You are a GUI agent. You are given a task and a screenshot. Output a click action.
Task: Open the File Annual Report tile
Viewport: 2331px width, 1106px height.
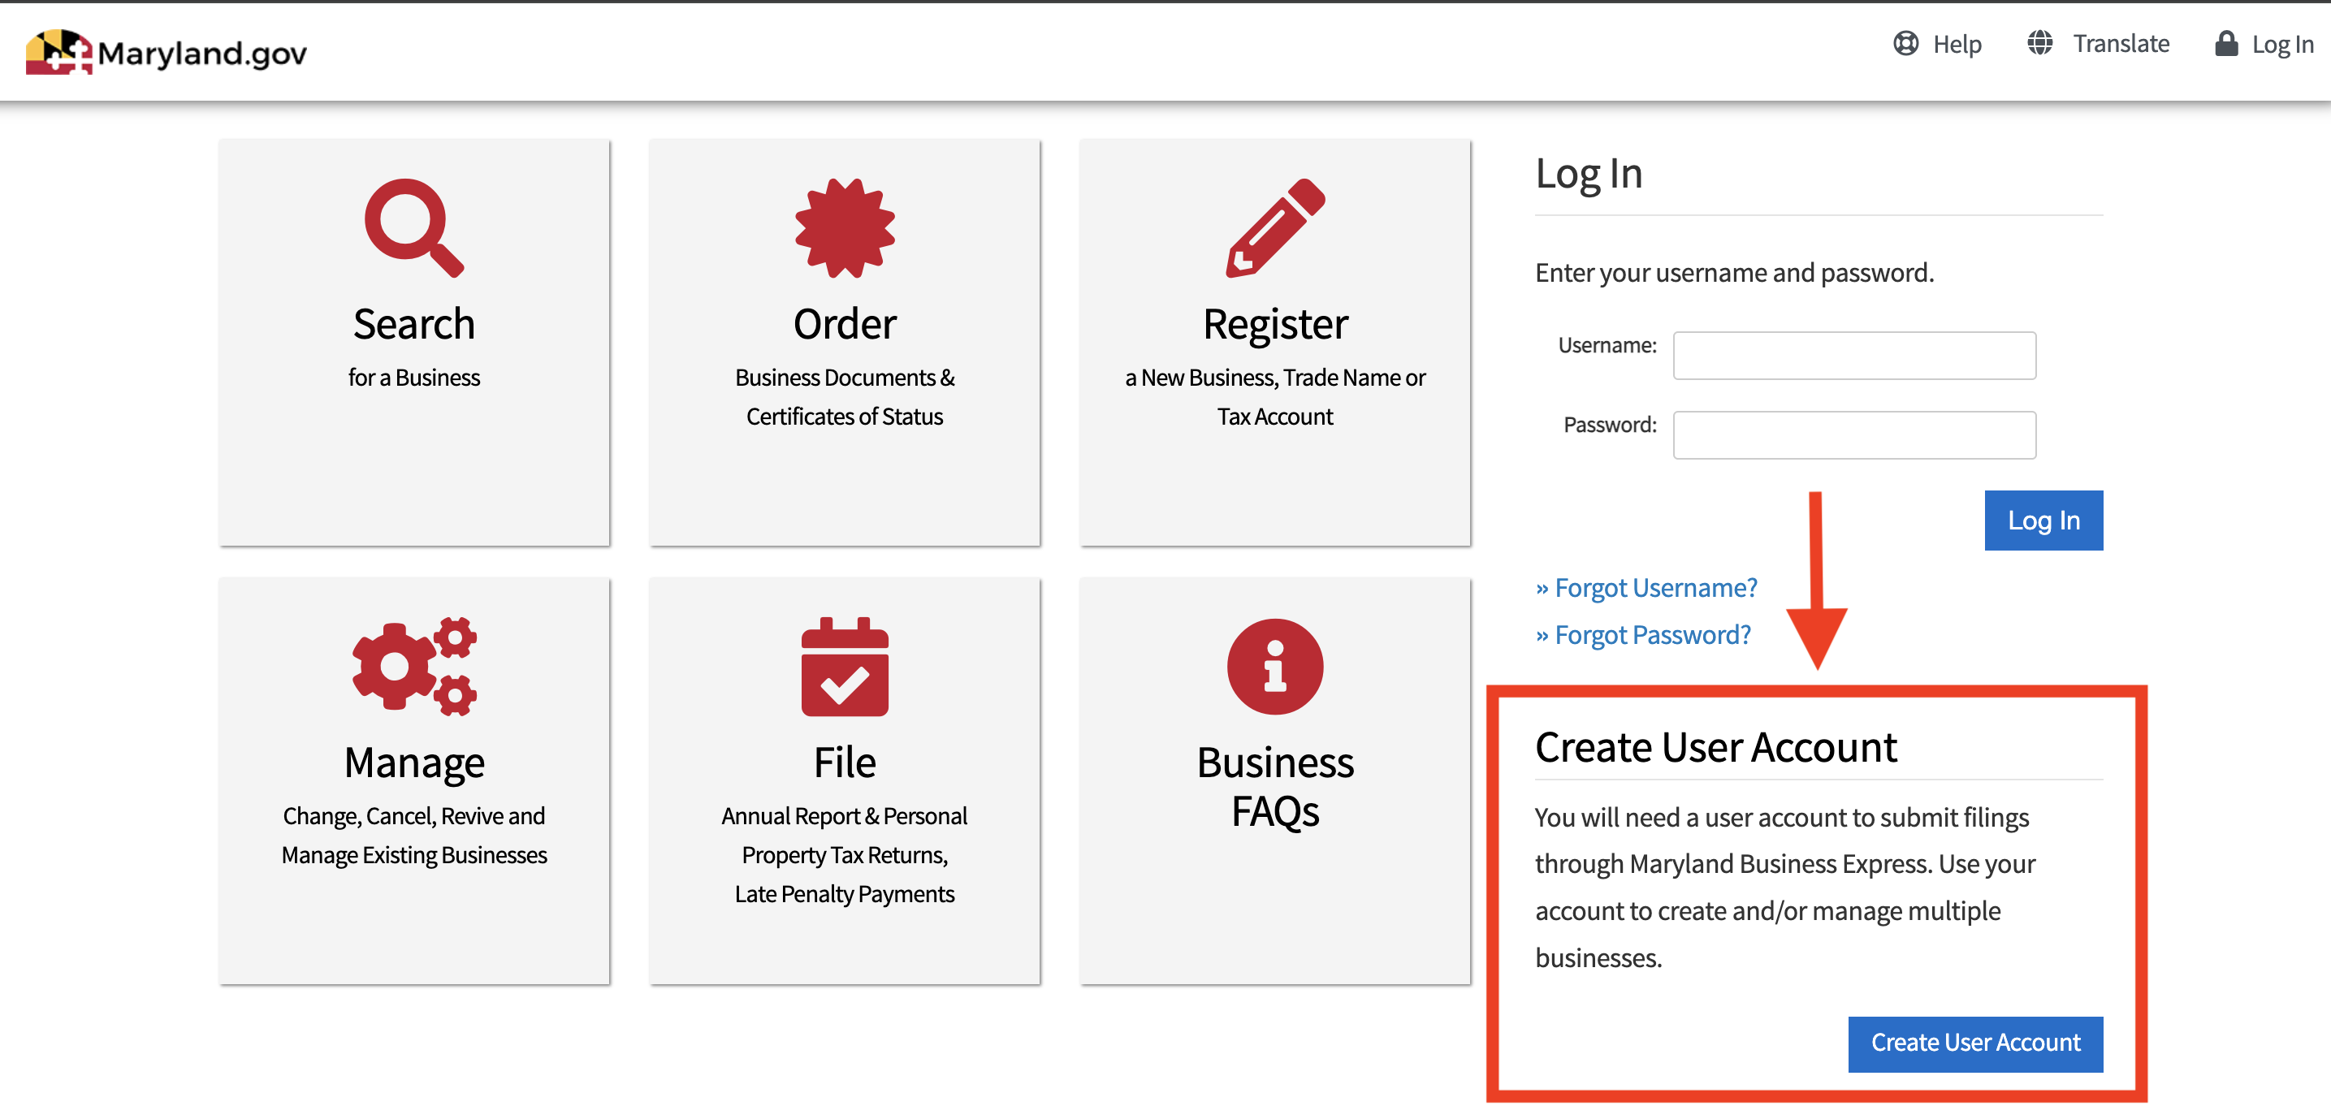pyautogui.click(x=844, y=781)
